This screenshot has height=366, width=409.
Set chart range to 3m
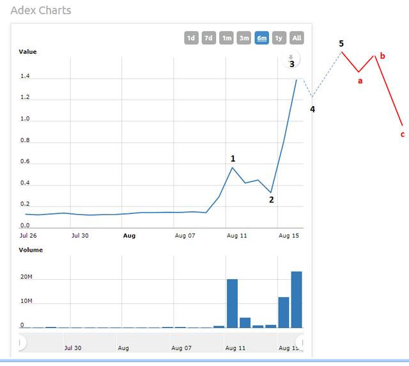pos(243,38)
